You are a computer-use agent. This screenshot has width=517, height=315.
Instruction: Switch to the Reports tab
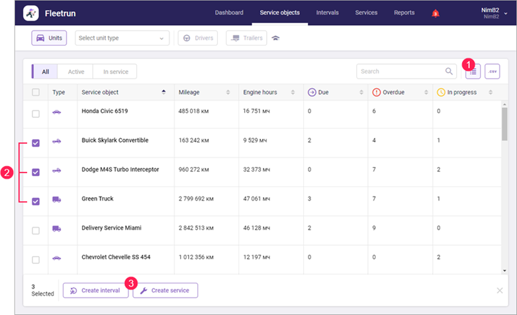[404, 13]
